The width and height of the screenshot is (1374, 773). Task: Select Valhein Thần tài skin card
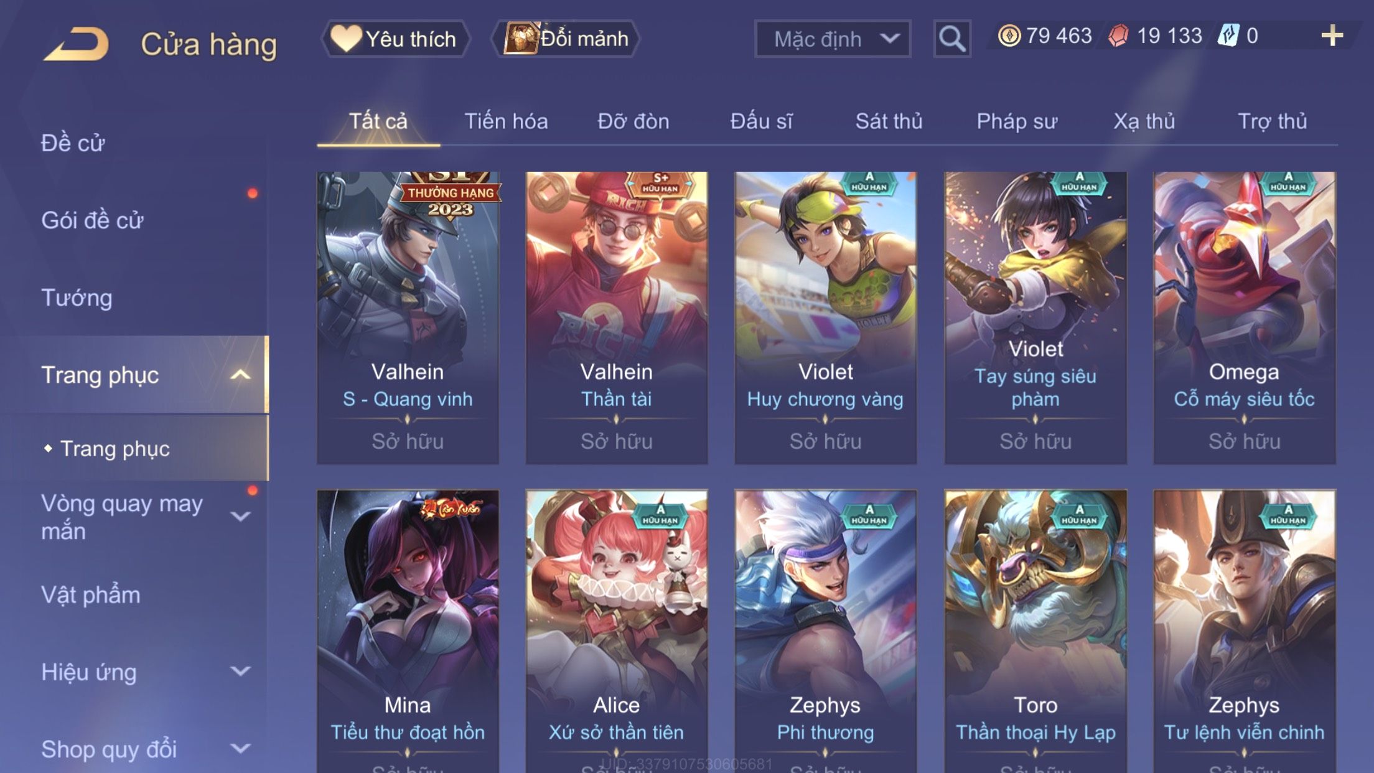click(617, 317)
